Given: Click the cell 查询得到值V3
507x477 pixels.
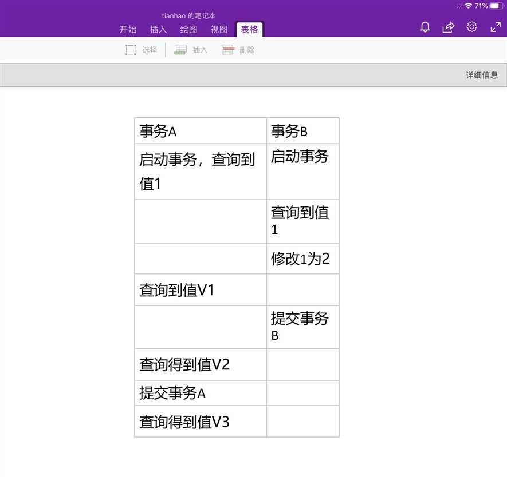Looking at the screenshot, I should click(x=201, y=422).
